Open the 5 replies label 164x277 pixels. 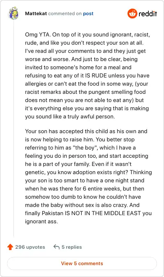(x=72, y=247)
